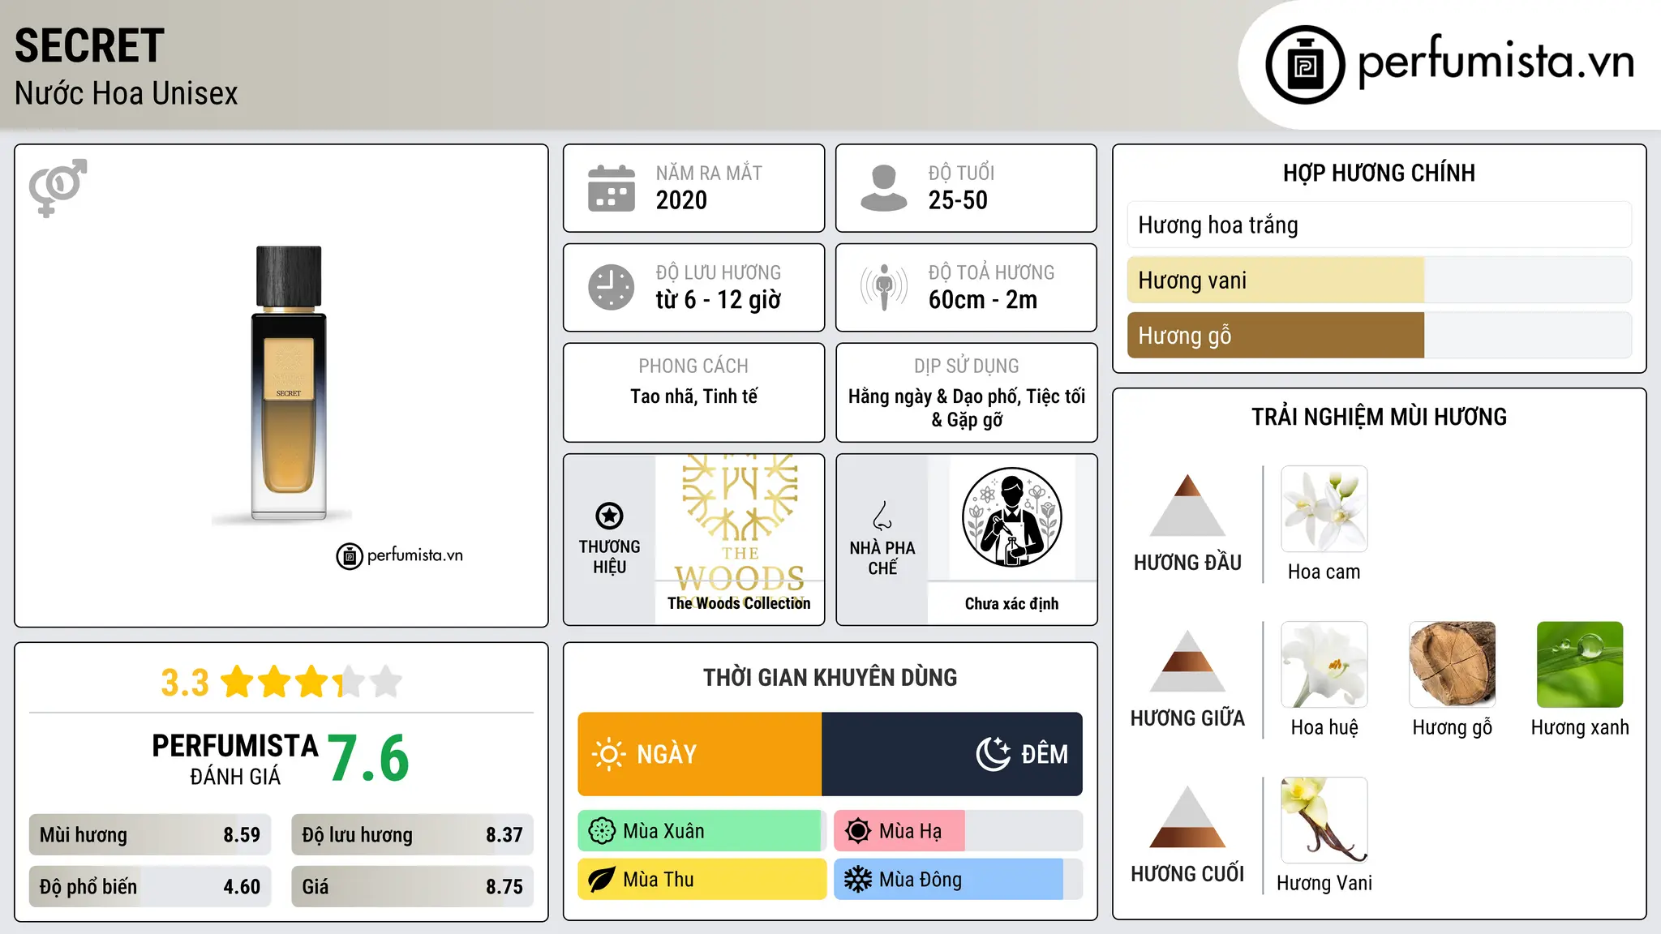
Task: Click the brown Hương gỗ accord bar
Action: [x=1380, y=335]
